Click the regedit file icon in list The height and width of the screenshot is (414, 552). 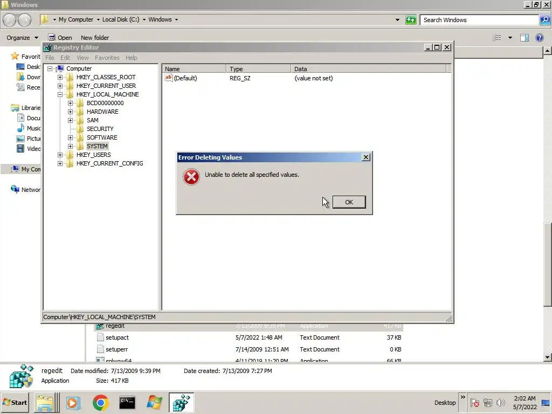[x=100, y=326]
